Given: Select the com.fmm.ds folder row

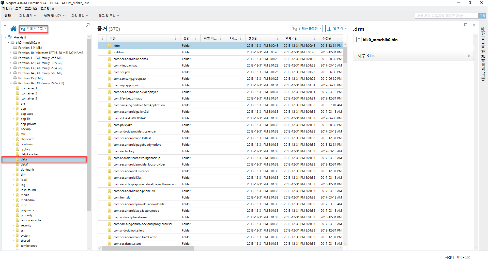Looking at the screenshot, I should [220, 197].
